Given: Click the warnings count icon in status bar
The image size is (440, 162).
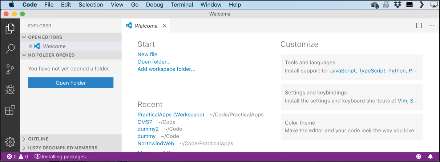Looking at the screenshot, I should click(21, 157).
